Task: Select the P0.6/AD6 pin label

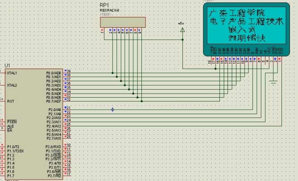Action: [54, 98]
